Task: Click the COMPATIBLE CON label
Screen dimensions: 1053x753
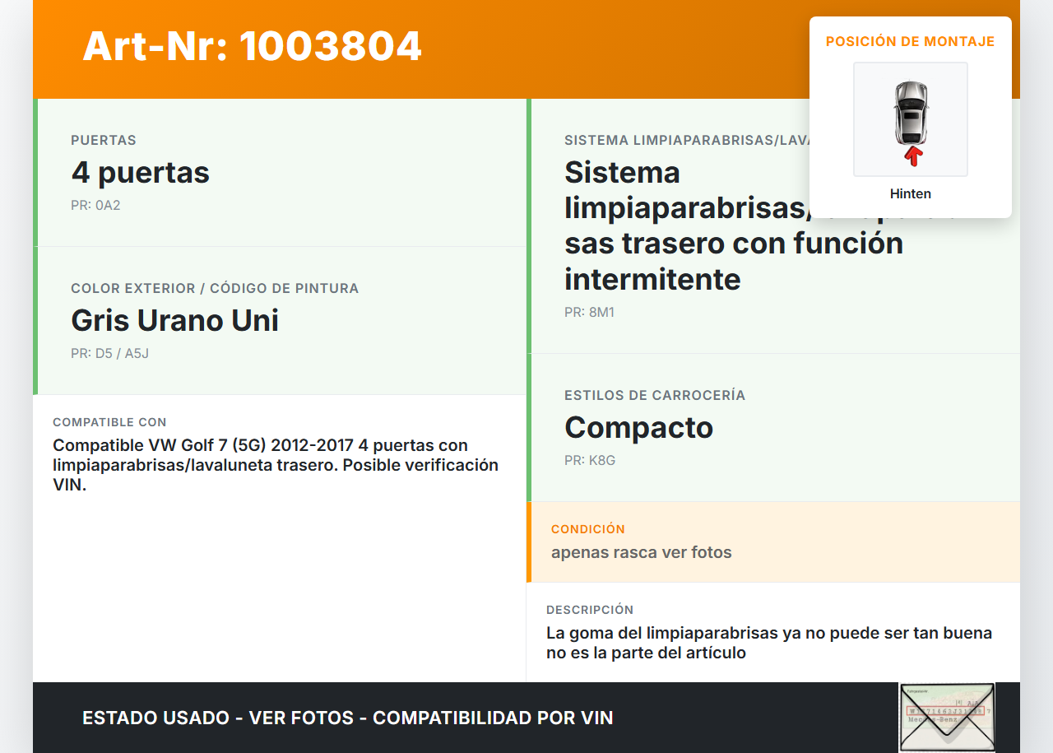Action: (109, 422)
